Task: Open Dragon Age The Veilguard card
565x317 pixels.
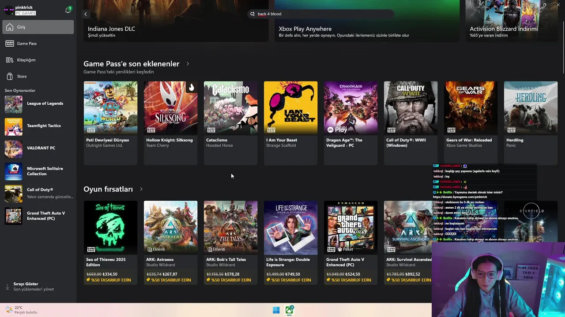Action: point(350,123)
